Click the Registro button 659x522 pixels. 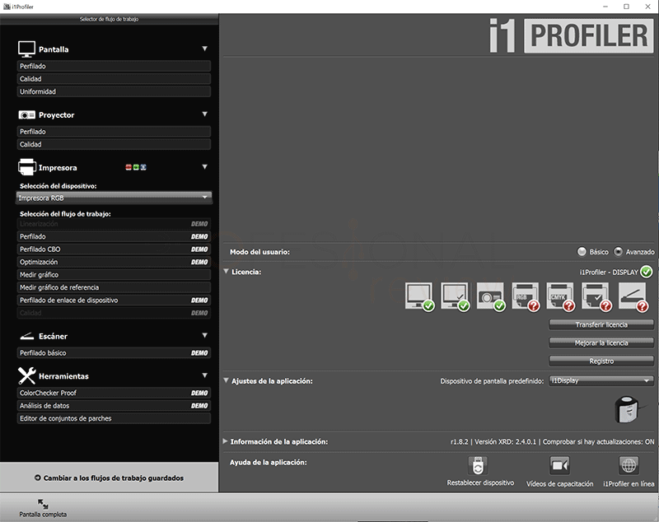click(601, 361)
